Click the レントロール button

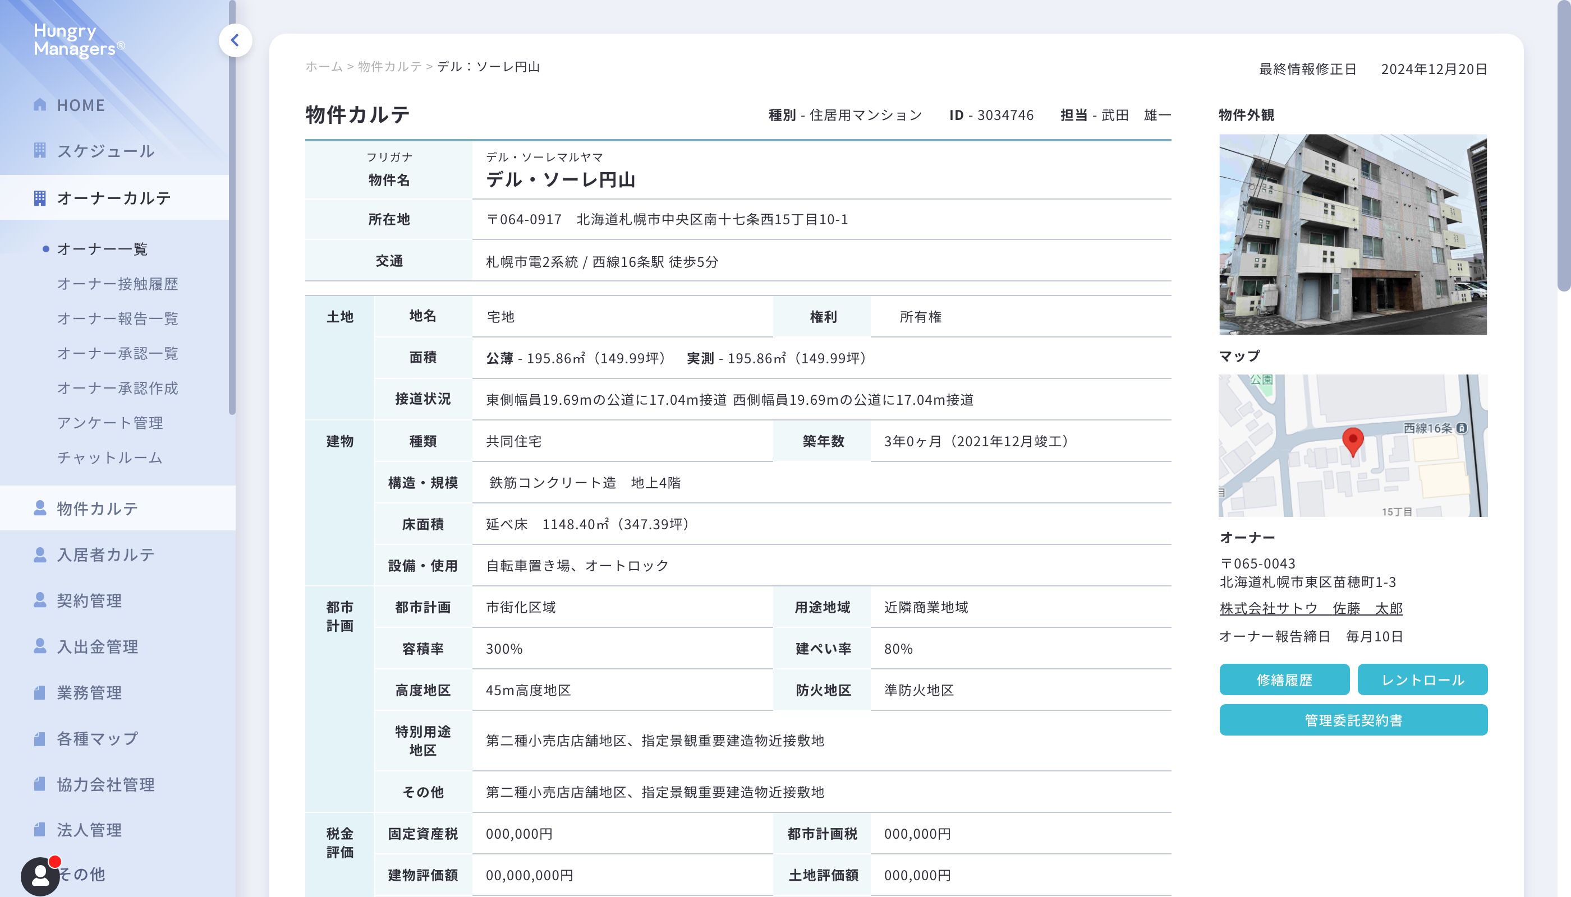1422,679
